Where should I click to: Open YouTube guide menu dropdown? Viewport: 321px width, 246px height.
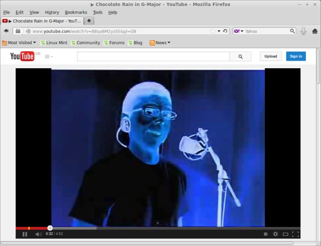[x=49, y=56]
